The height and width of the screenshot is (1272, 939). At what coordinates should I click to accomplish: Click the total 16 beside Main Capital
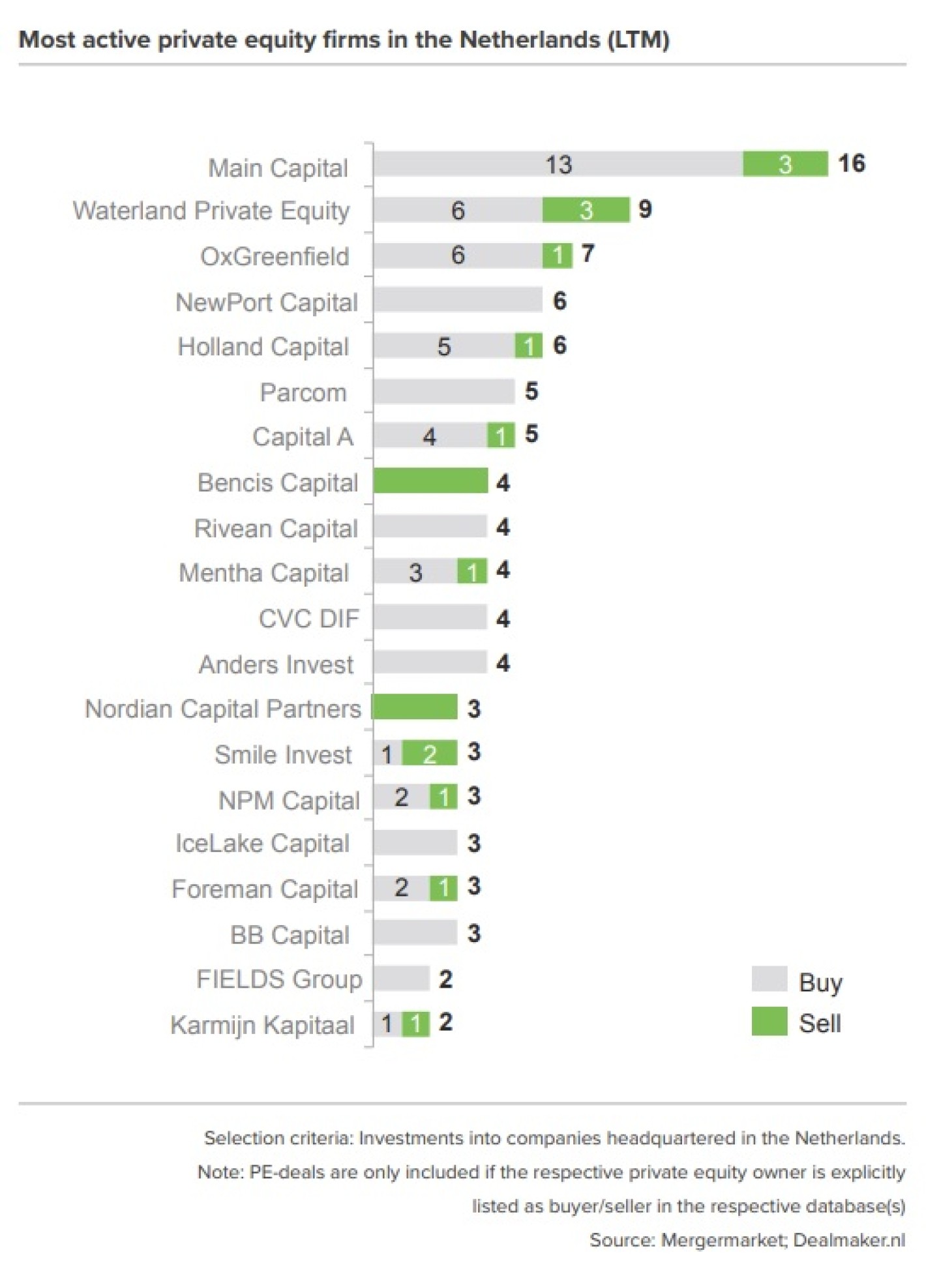[852, 163]
